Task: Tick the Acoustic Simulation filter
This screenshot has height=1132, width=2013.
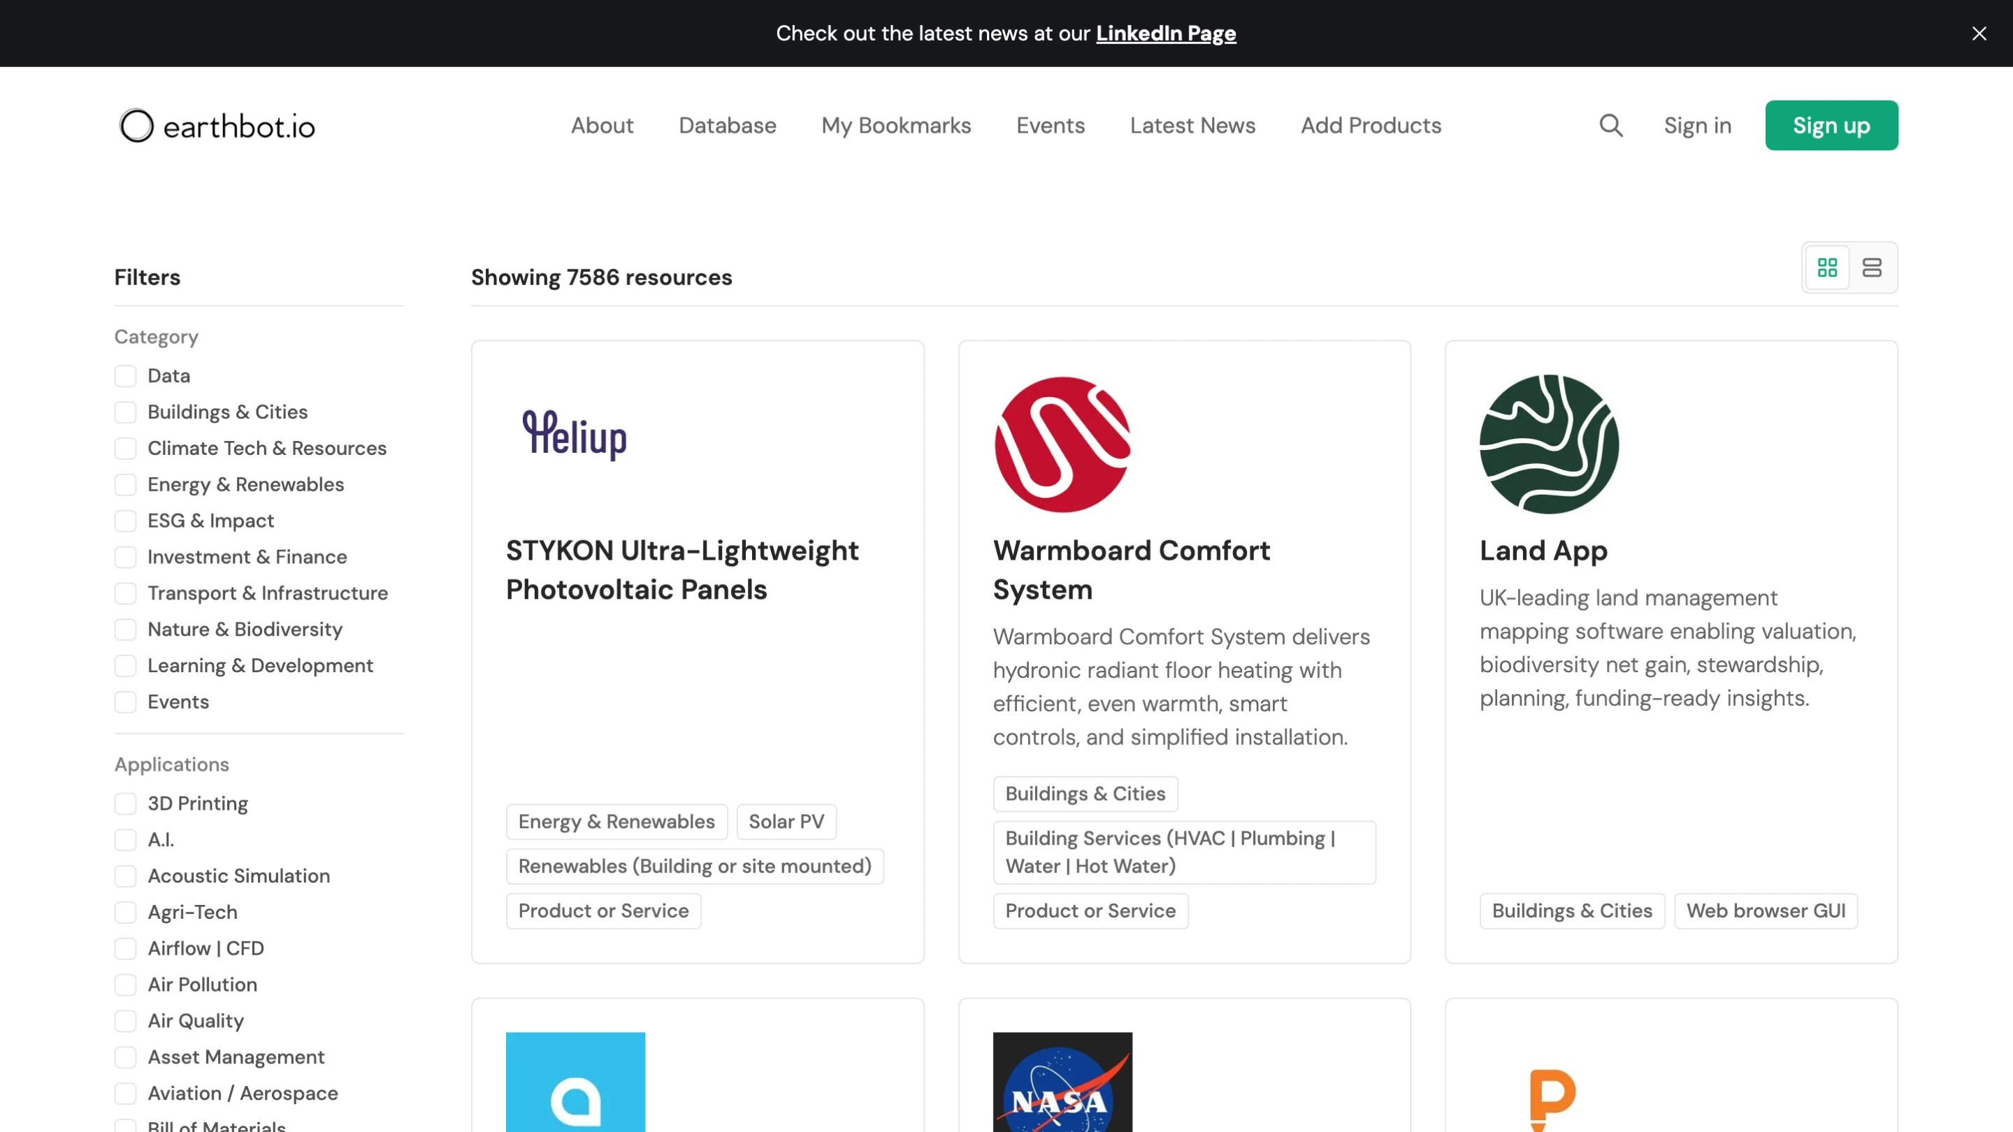Action: [x=125, y=876]
